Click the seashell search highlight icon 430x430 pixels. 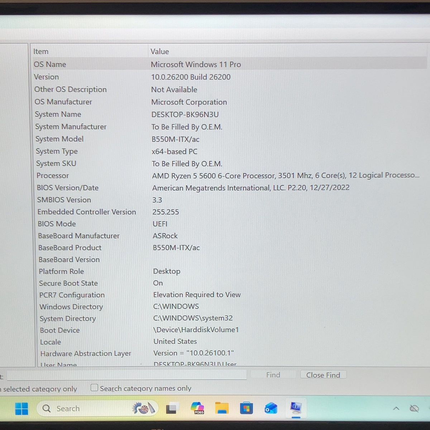(x=144, y=408)
